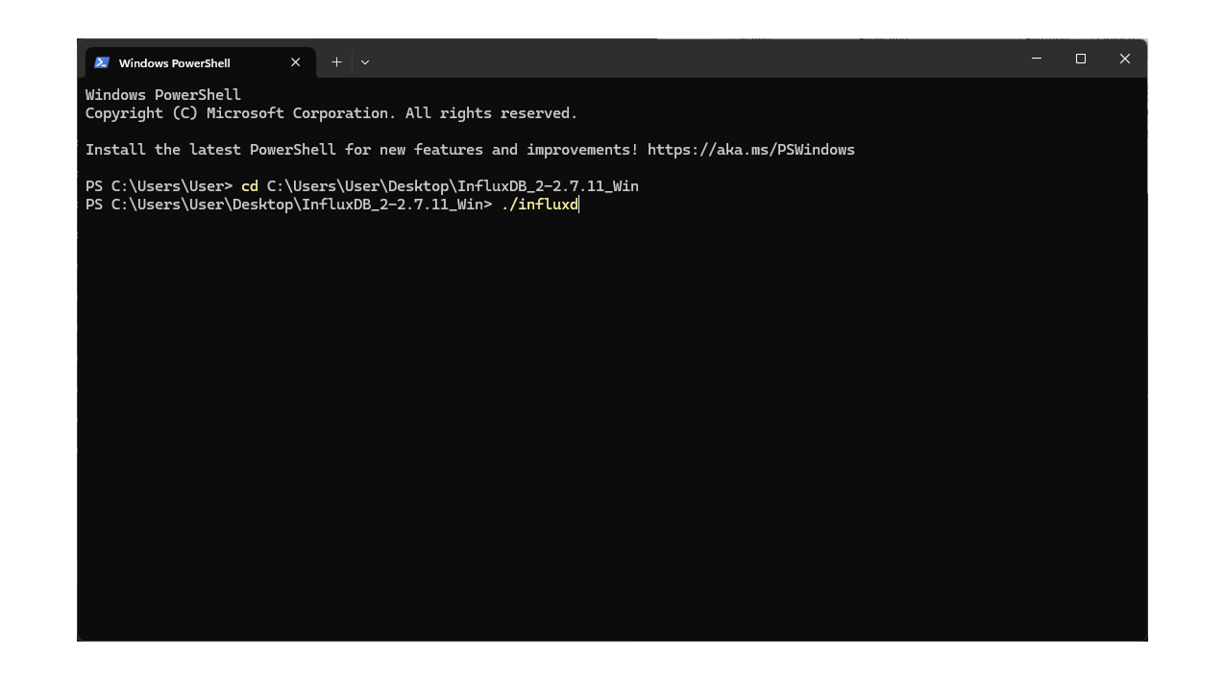Viewport: 1225px width, 680px height.
Task: Click the typed ./influxd command text
Action: (540, 205)
